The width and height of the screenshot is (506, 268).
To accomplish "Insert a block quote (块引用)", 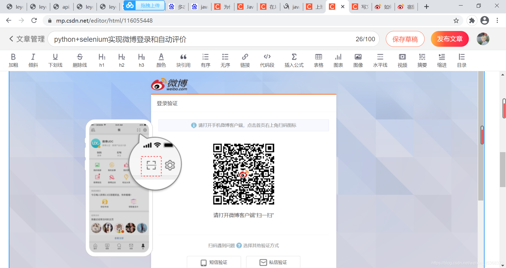I will point(183,60).
